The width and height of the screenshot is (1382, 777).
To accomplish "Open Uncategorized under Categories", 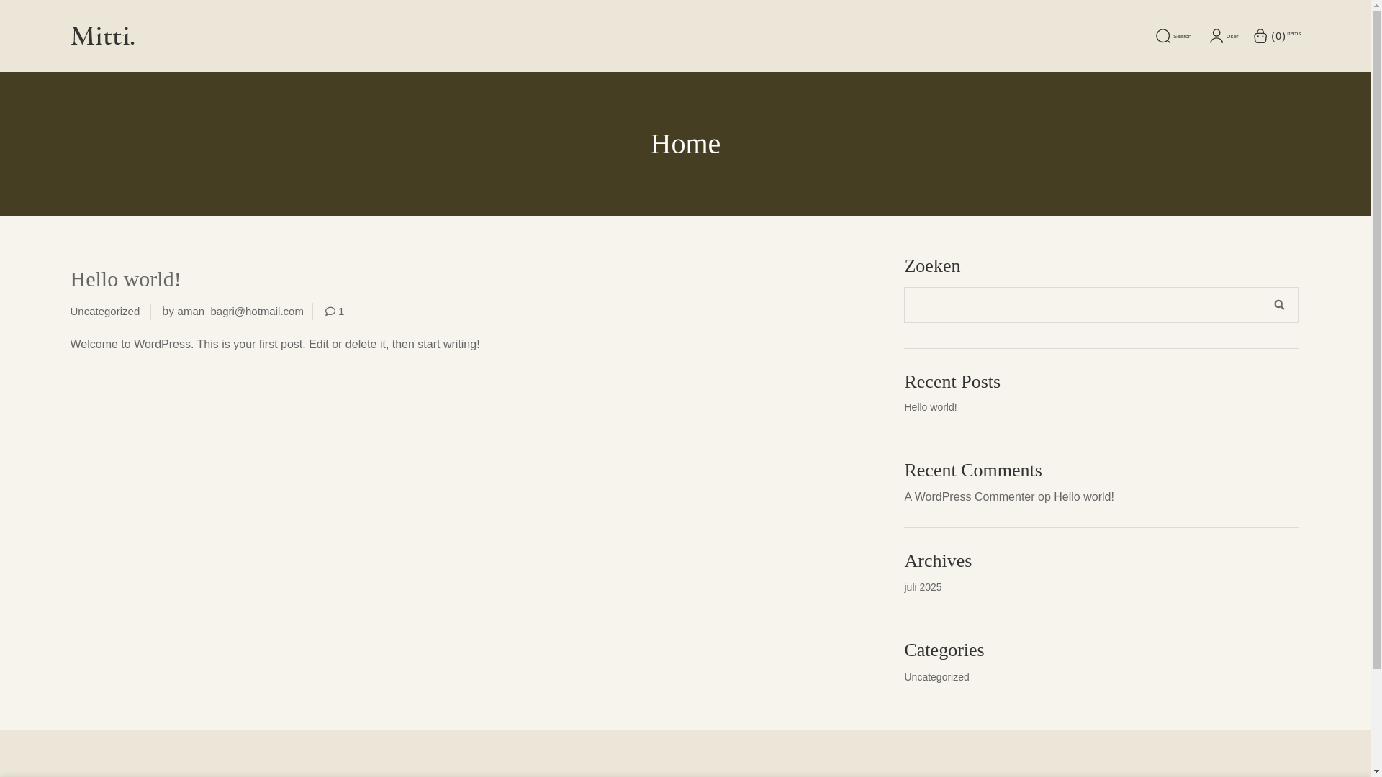I will tap(936, 677).
